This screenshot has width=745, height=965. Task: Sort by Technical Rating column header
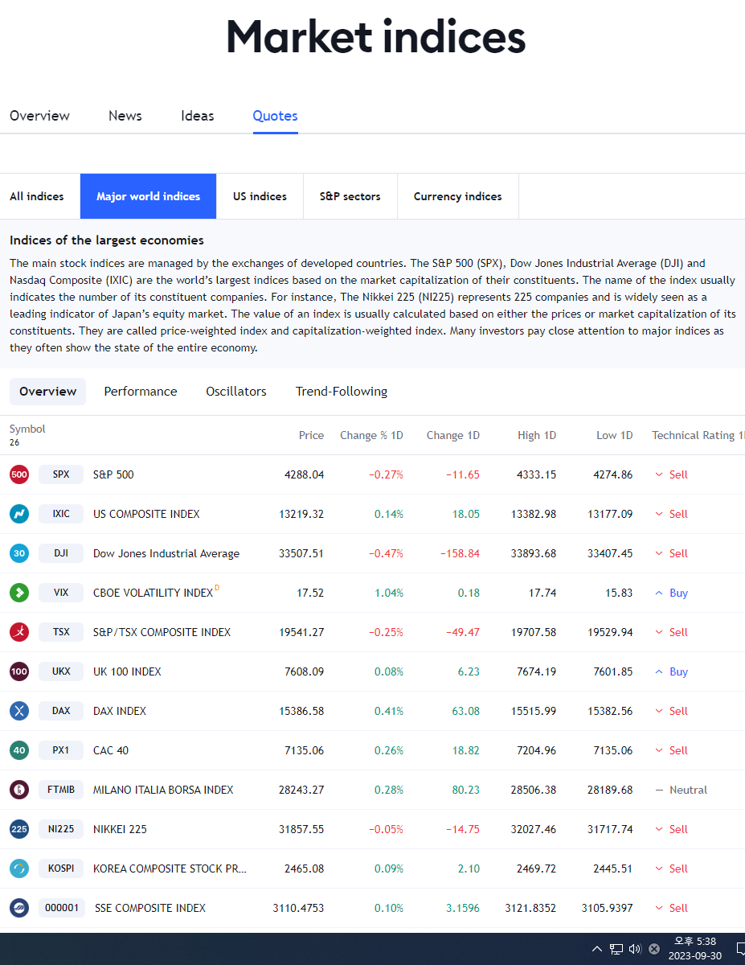(x=698, y=435)
